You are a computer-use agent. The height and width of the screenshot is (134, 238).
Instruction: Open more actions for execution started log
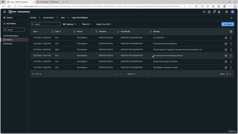point(231,67)
